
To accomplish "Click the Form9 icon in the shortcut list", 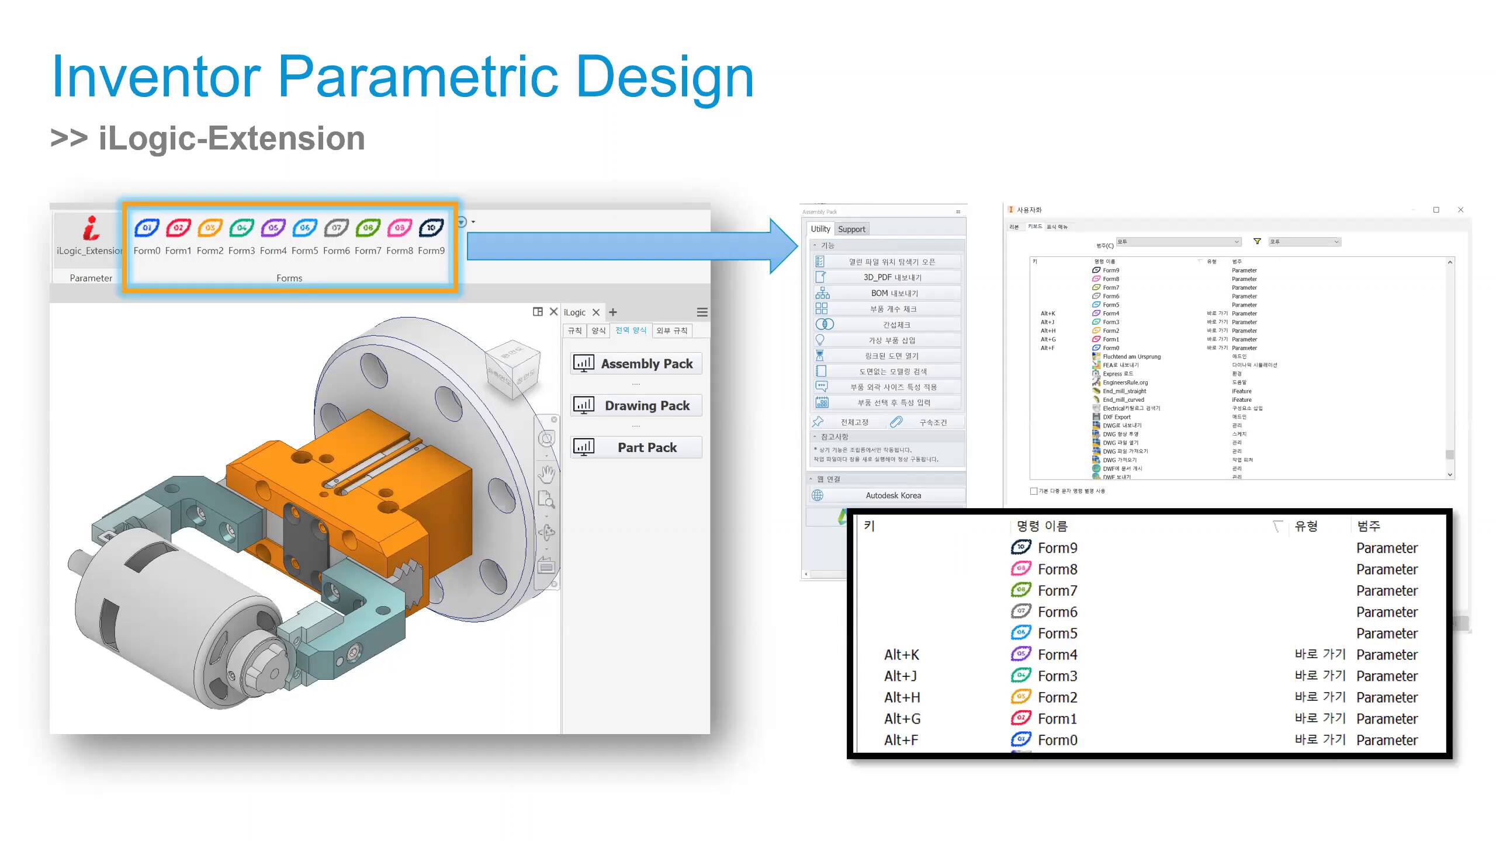I will (1021, 547).
